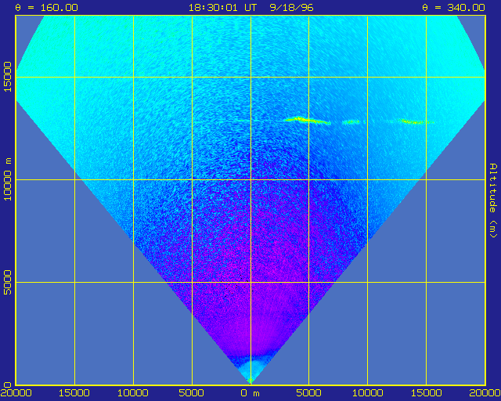This screenshot has height=401, width=501.
Task: Click the '5000' label on the vertical altitude axis
Action: (7, 283)
